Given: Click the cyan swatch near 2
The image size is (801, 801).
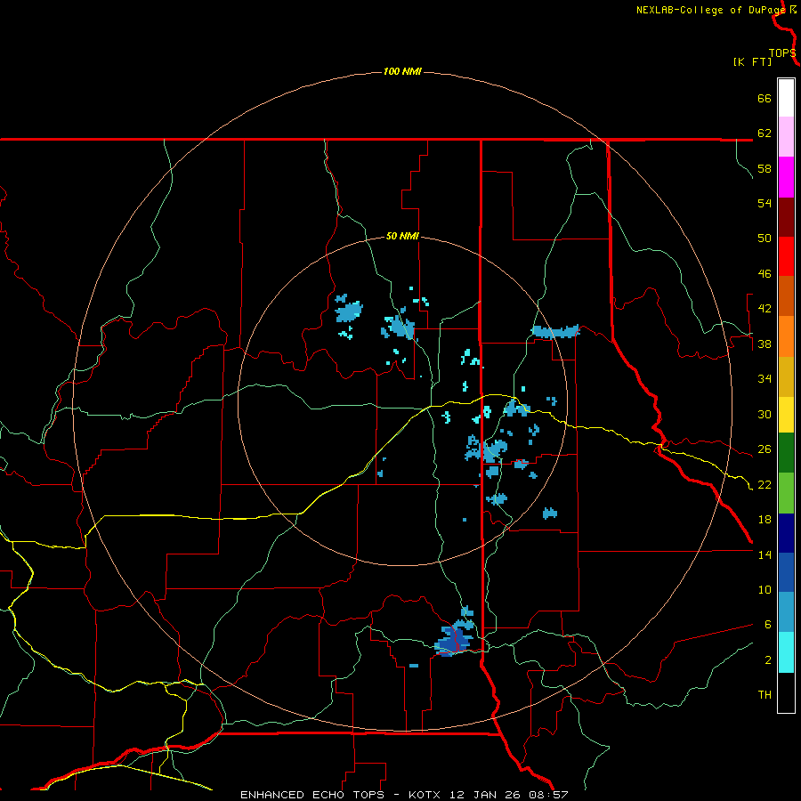Looking at the screenshot, I should coord(786,652).
